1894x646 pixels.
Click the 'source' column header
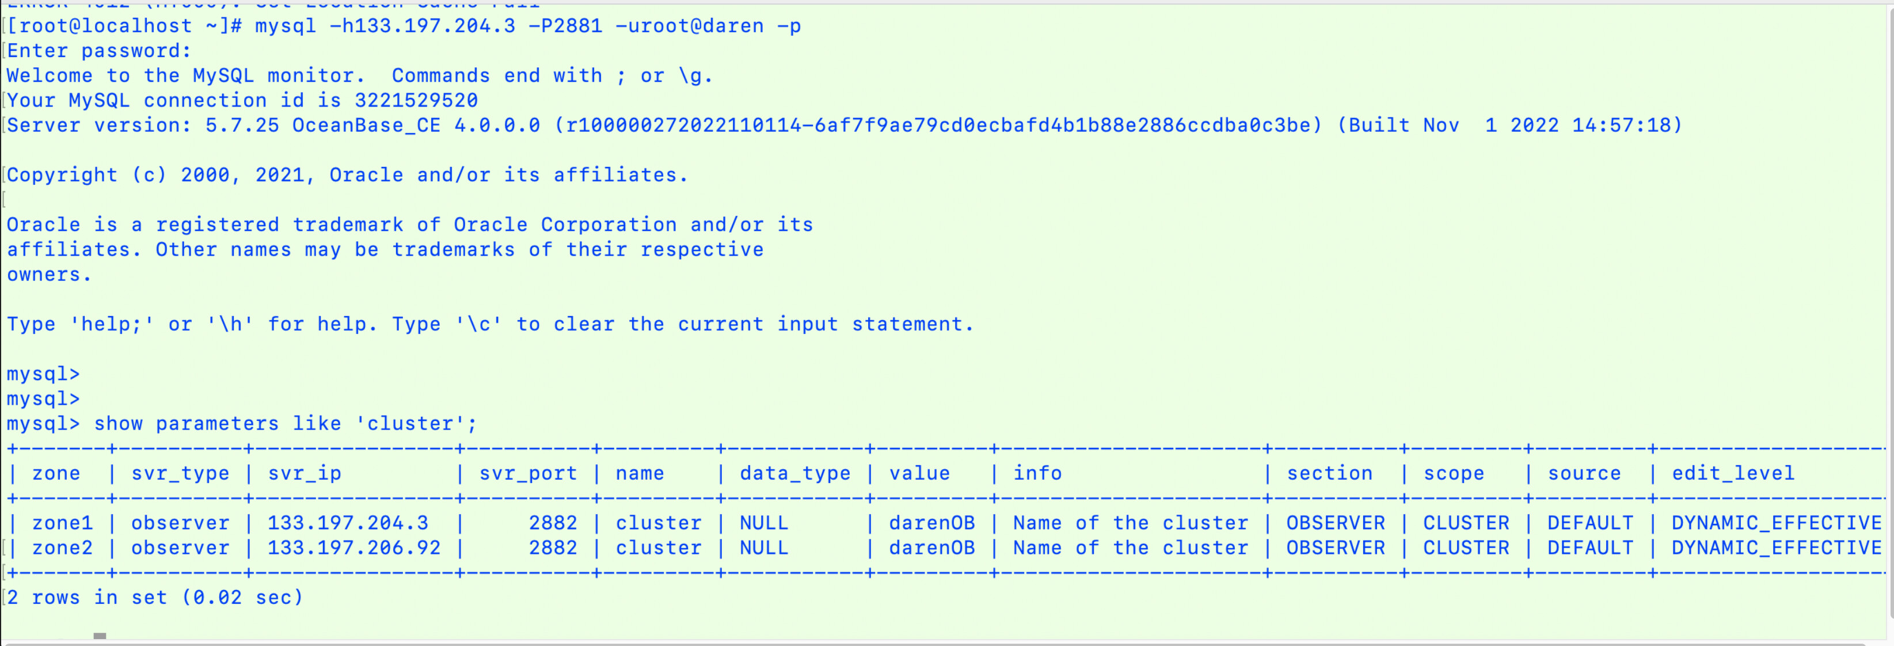click(x=1584, y=473)
